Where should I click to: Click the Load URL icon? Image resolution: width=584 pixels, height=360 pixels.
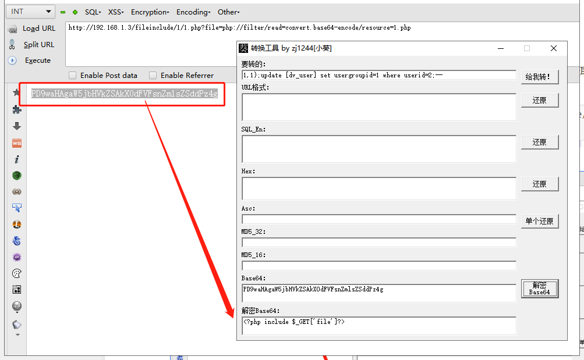12,29
